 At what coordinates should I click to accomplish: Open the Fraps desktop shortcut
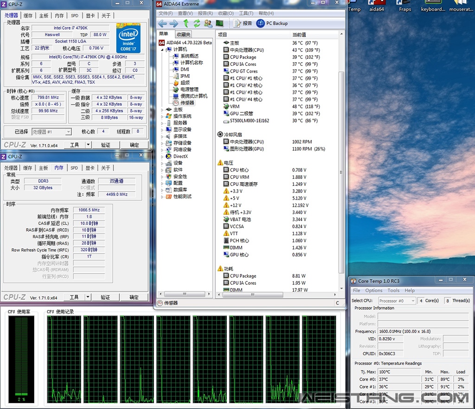point(405,6)
